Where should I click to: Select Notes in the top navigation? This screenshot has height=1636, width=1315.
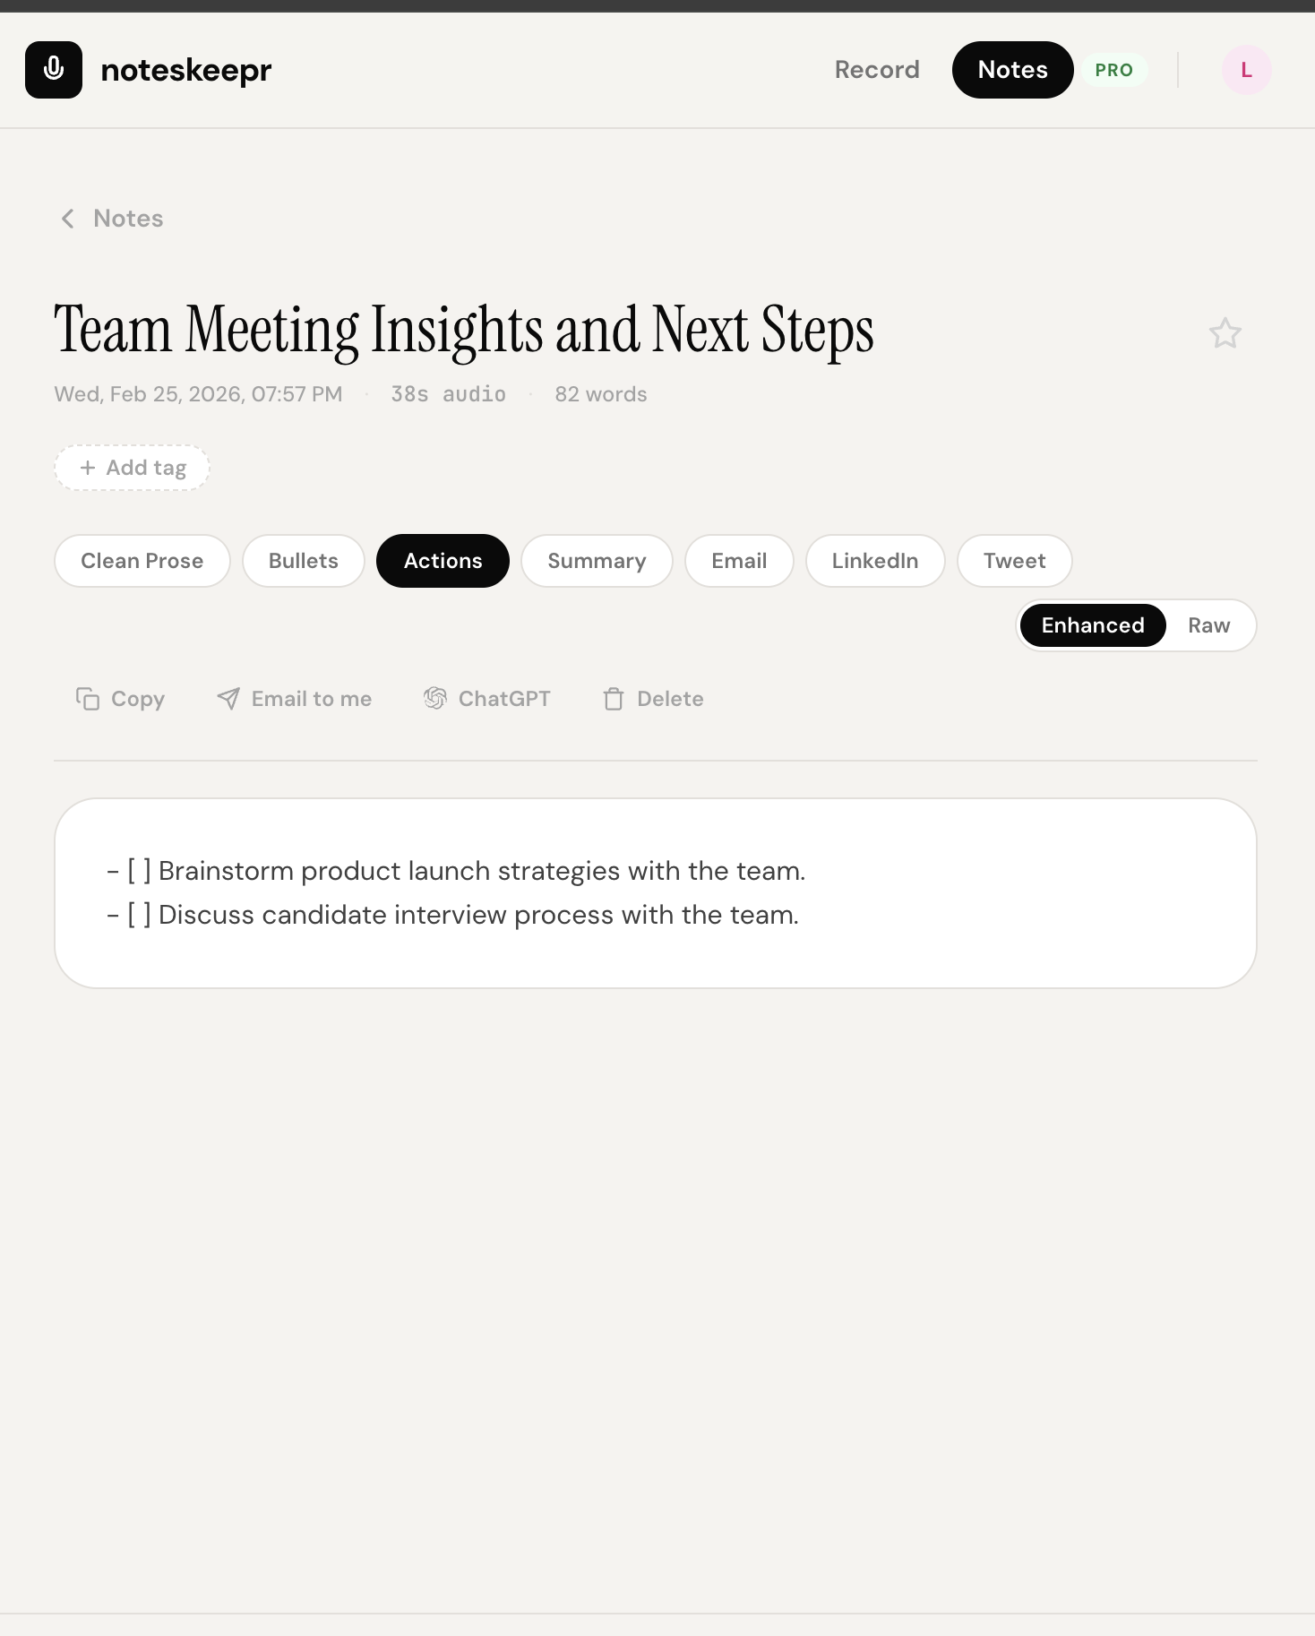click(x=1012, y=69)
